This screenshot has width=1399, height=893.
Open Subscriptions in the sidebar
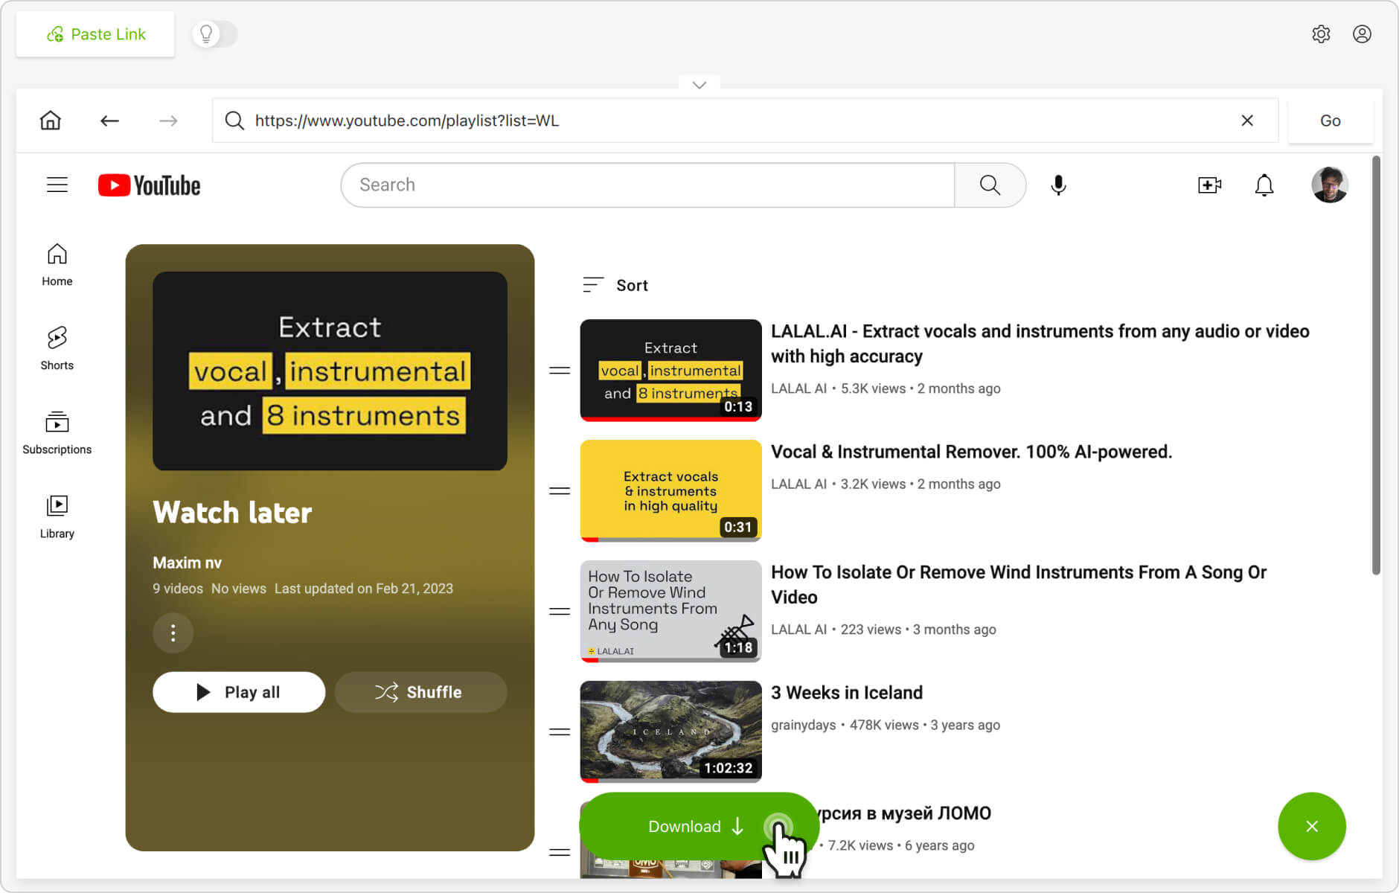pos(57,432)
